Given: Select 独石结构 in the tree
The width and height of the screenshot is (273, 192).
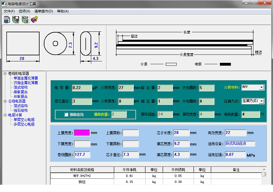Looking at the screenshot, I should 20,111.
